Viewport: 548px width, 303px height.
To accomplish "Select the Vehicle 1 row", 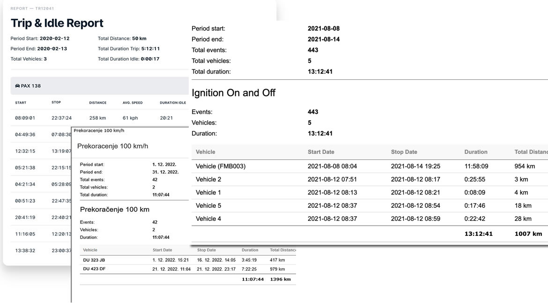I will (x=370, y=192).
